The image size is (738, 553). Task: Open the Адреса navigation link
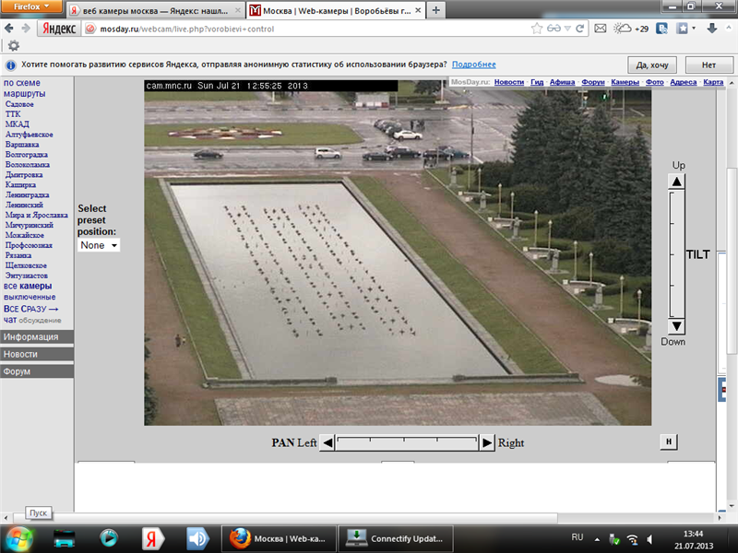coord(684,82)
